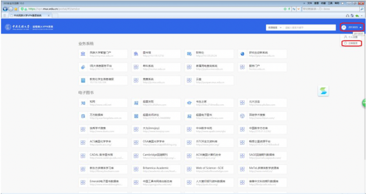The image size is (366, 194).
Task: Open the 中华数字书苑 link
Action: (x=209, y=130)
